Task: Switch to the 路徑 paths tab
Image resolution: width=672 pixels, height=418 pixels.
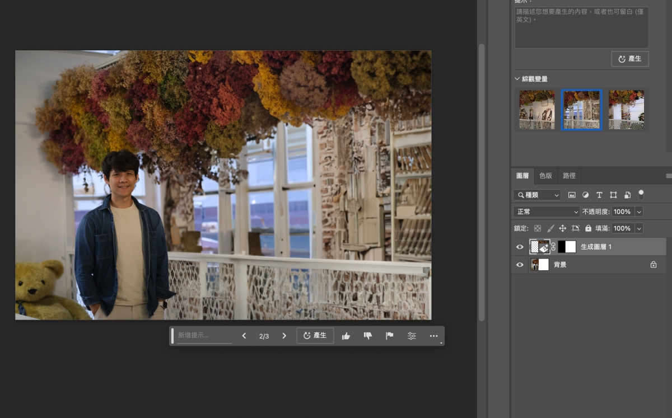Action: pyautogui.click(x=569, y=176)
